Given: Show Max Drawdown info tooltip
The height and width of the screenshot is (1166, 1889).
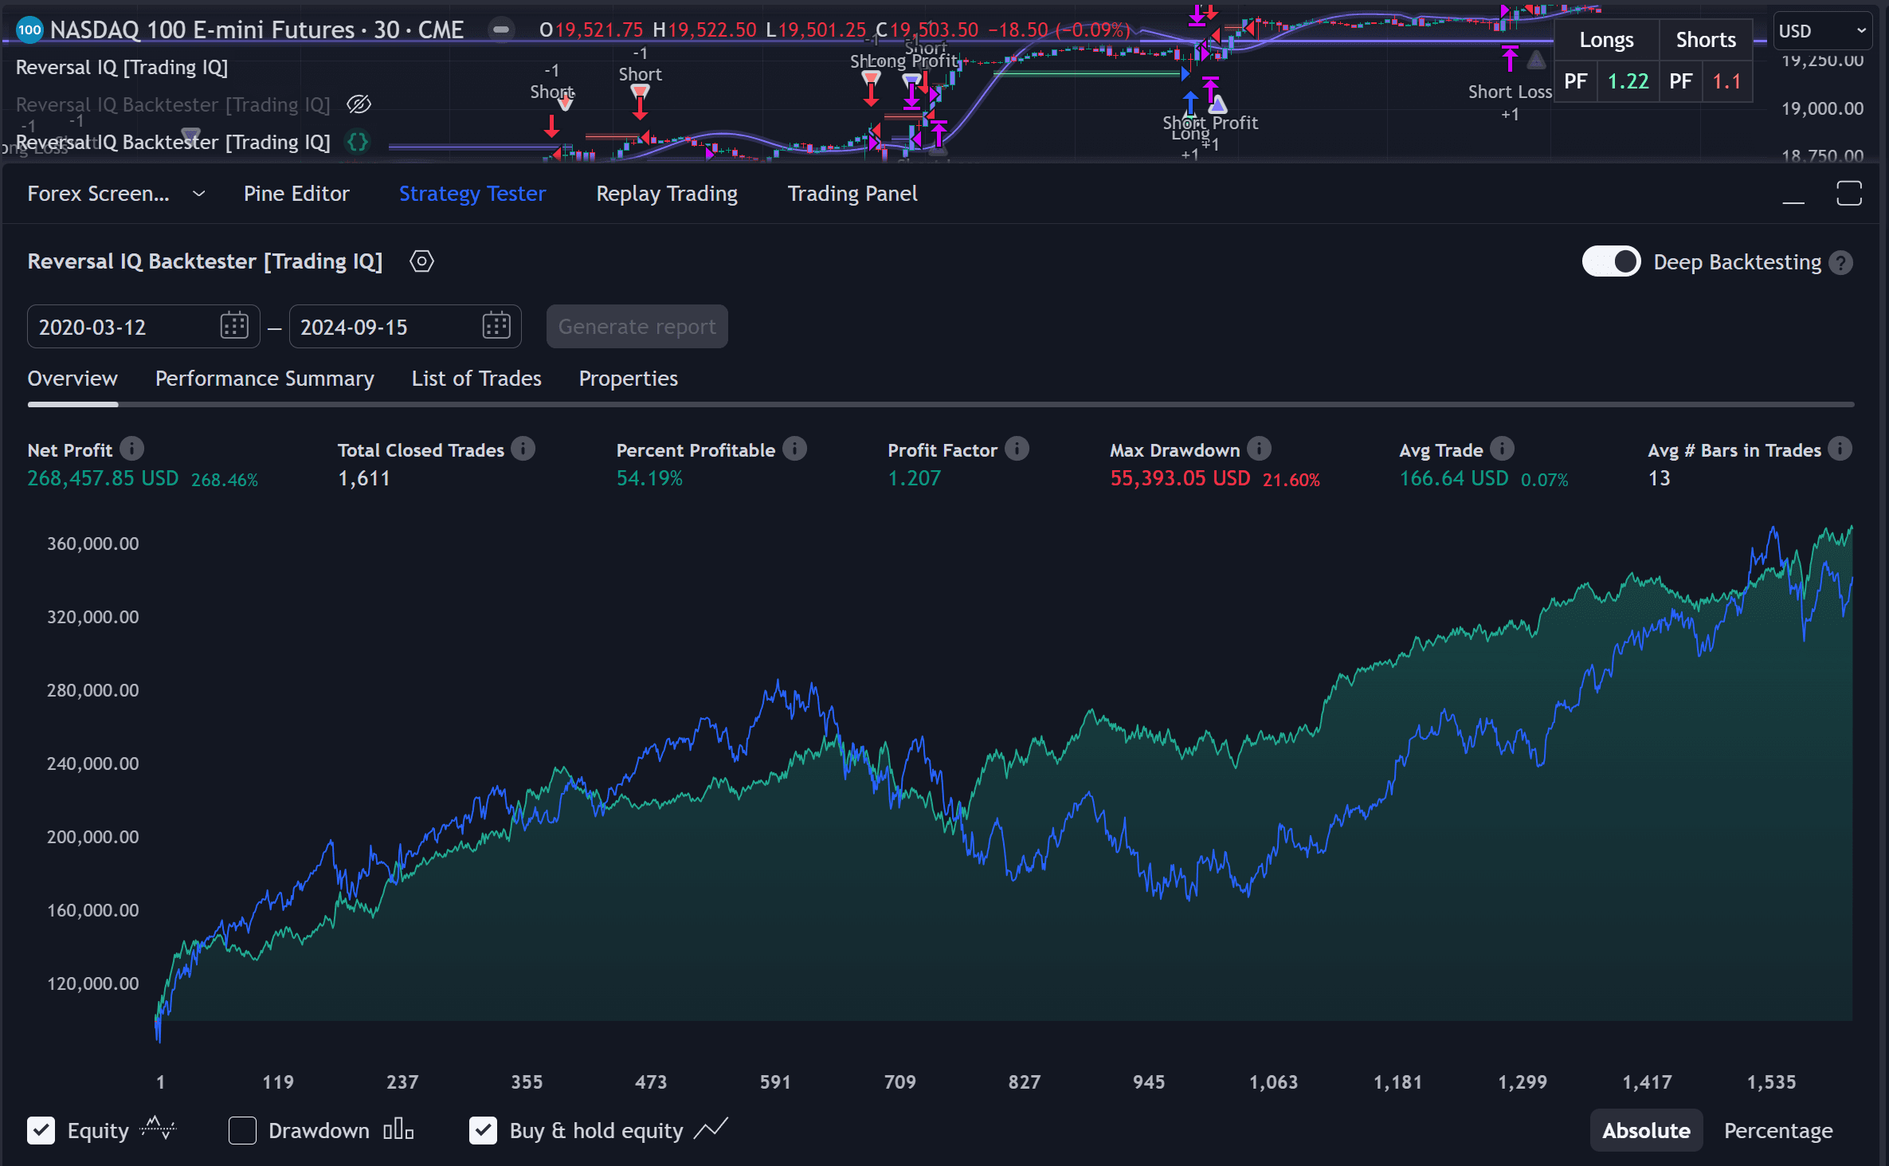Looking at the screenshot, I should point(1260,450).
